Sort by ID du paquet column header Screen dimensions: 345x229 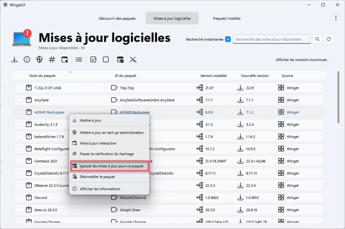(125, 76)
